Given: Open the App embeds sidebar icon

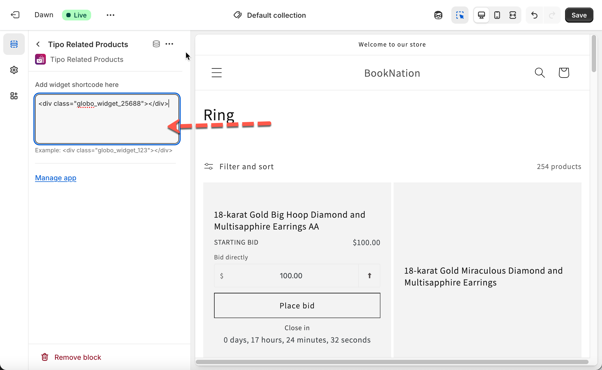Looking at the screenshot, I should pos(14,96).
